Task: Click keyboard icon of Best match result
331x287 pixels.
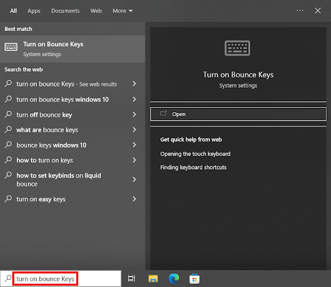Action: tap(11, 46)
